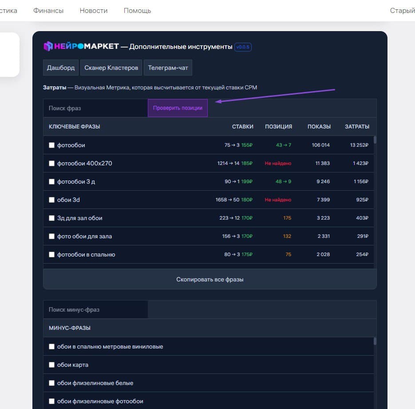Viewport: 415px width, 409px height.
Task: Click the КЛЮЧЕВЫЕ ФРАЗЫ column header
Action: tap(75, 127)
